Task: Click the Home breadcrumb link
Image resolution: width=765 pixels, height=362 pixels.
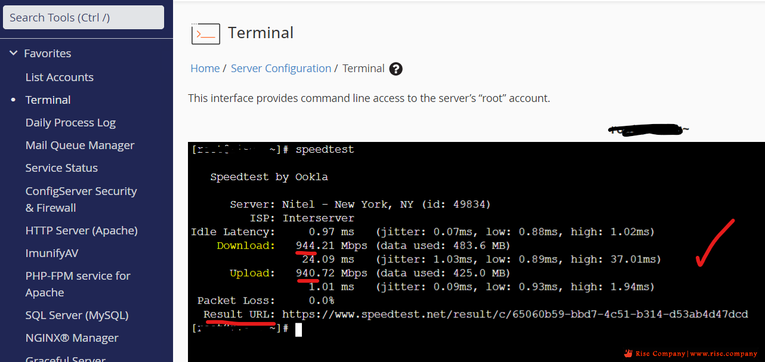Action: [205, 69]
